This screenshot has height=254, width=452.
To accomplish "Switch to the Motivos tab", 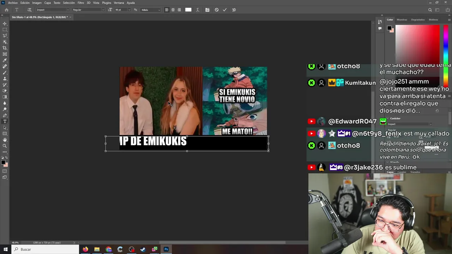I will (x=433, y=20).
